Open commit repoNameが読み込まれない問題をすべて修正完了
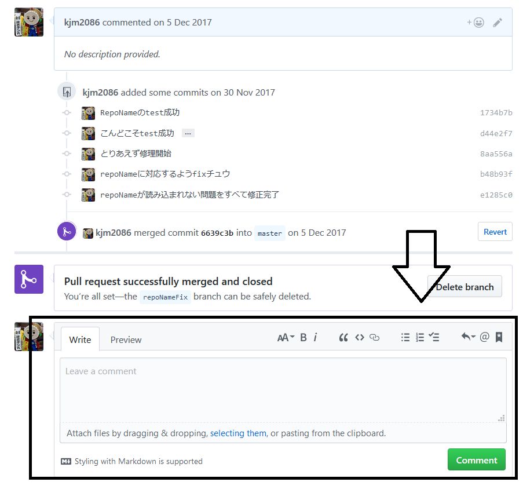This screenshot has width=523, height=493. [189, 195]
